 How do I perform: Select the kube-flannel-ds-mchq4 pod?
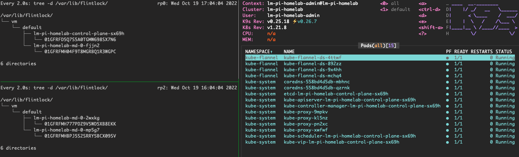point(380,76)
